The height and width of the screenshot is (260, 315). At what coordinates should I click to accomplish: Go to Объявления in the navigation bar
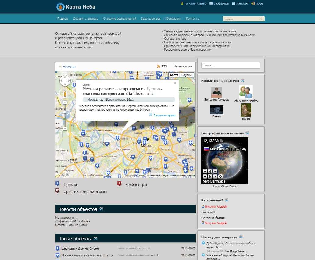(173, 19)
